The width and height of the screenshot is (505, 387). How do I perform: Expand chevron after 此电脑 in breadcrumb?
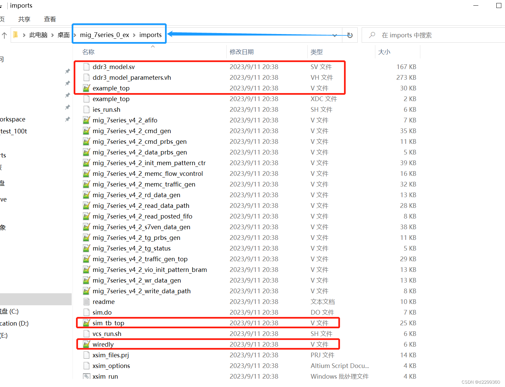pyautogui.click(x=53, y=35)
